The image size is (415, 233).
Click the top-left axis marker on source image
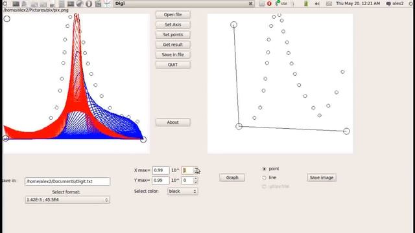coord(7,19)
